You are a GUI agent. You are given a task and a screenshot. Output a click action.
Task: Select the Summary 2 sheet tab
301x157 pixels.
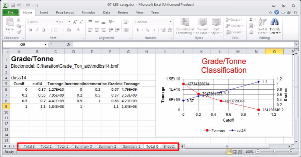tap(107, 147)
